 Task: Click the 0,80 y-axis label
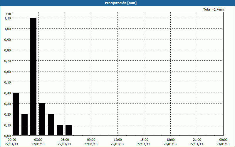pyautogui.click(x=8, y=50)
